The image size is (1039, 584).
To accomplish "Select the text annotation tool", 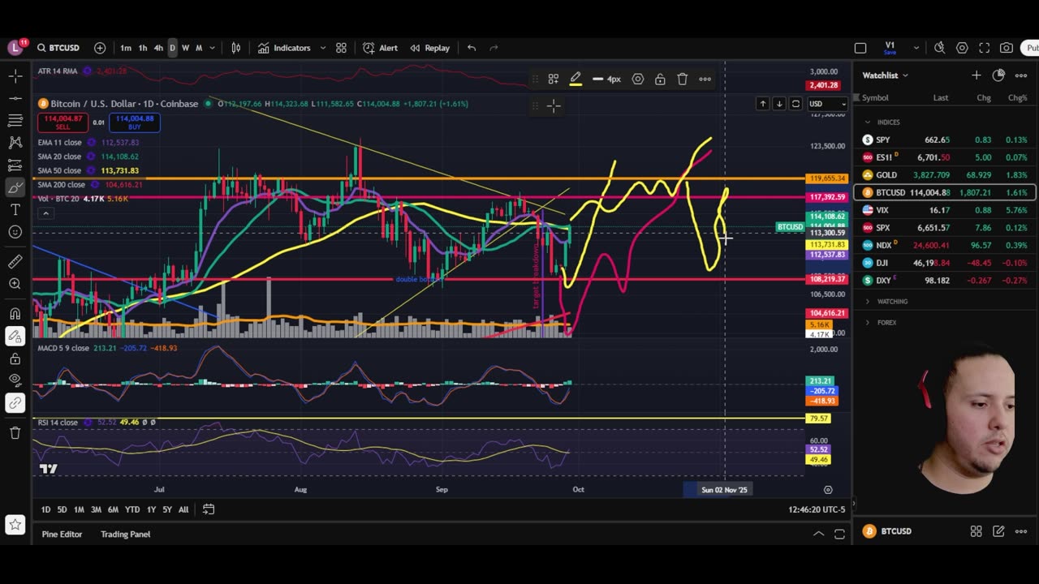I will (15, 209).
